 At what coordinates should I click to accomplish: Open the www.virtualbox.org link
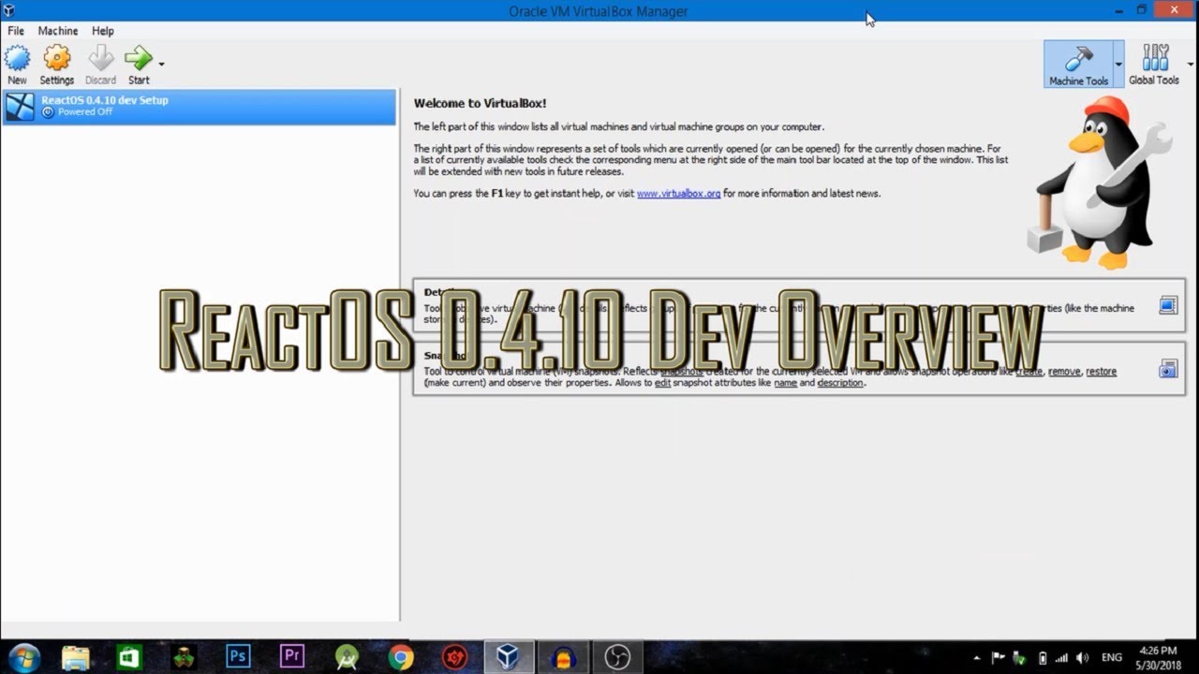pos(678,194)
